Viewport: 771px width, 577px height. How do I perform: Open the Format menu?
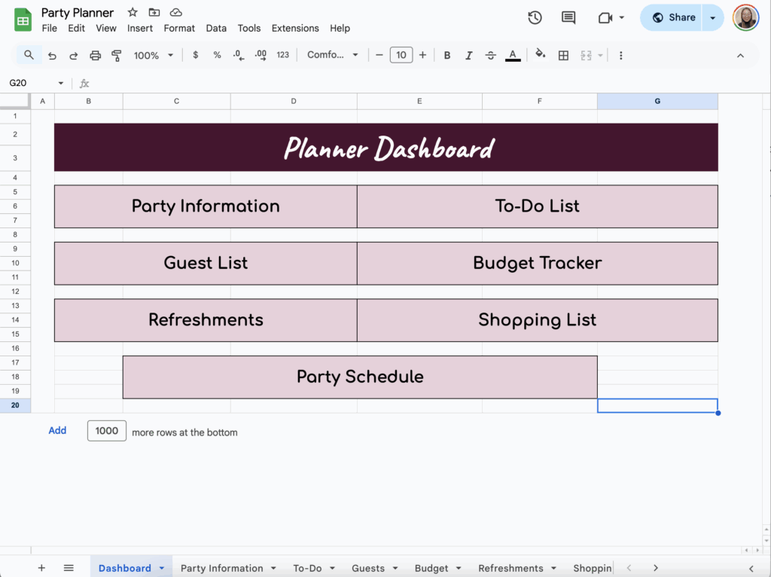click(179, 28)
